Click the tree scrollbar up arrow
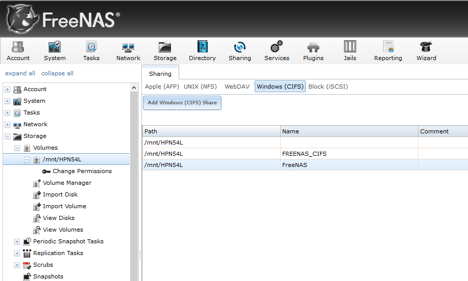Viewport: 468px width, 281px height. pos(134,88)
